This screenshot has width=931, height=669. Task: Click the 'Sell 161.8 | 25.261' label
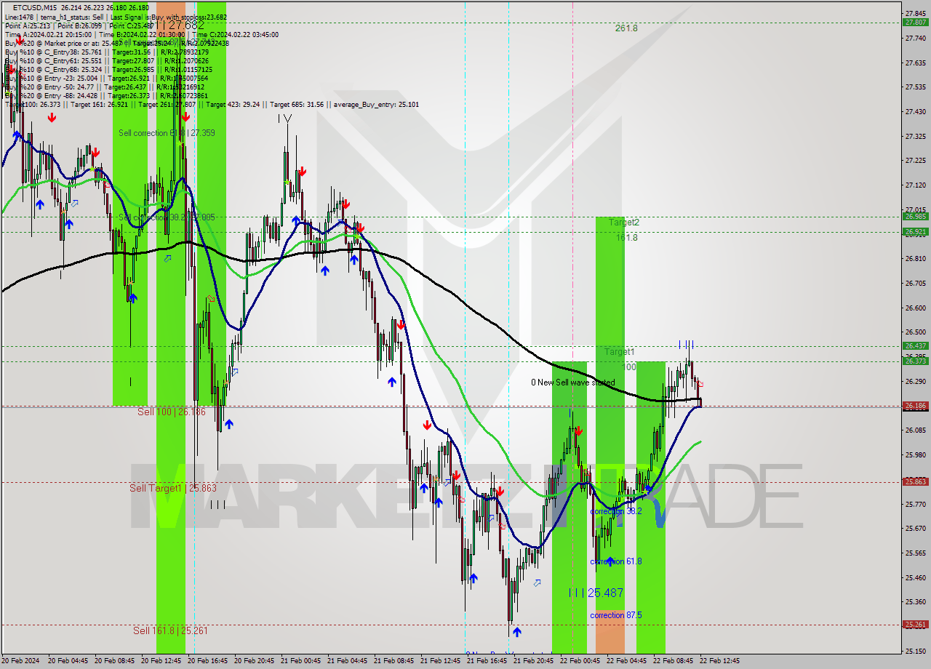point(170,630)
